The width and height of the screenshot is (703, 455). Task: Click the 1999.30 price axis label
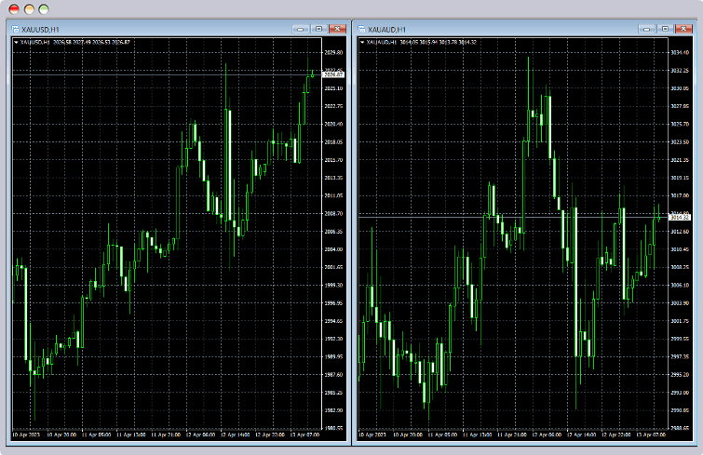[x=333, y=285]
